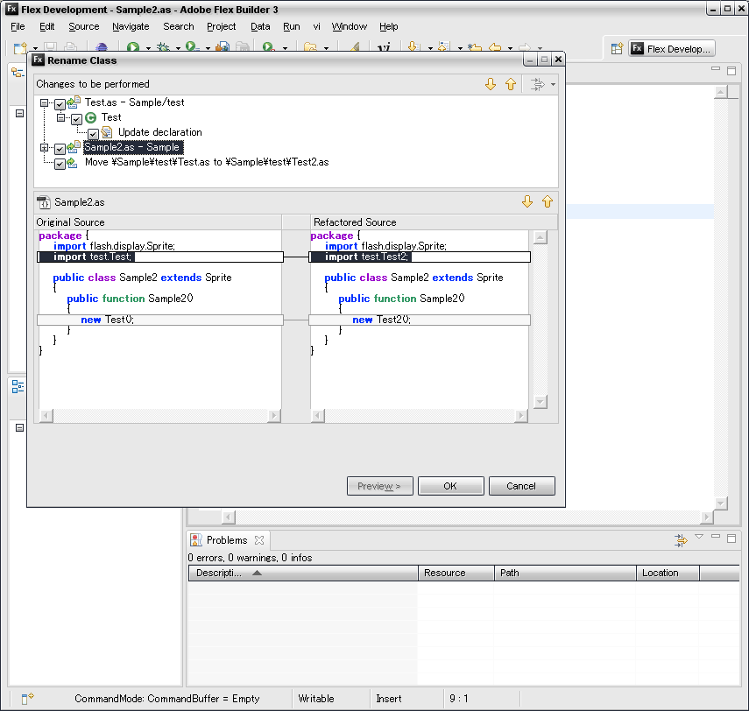This screenshot has height=711, width=749.
Task: Select next difference arrow in Sample2.as compare pane
Action: pos(527,201)
